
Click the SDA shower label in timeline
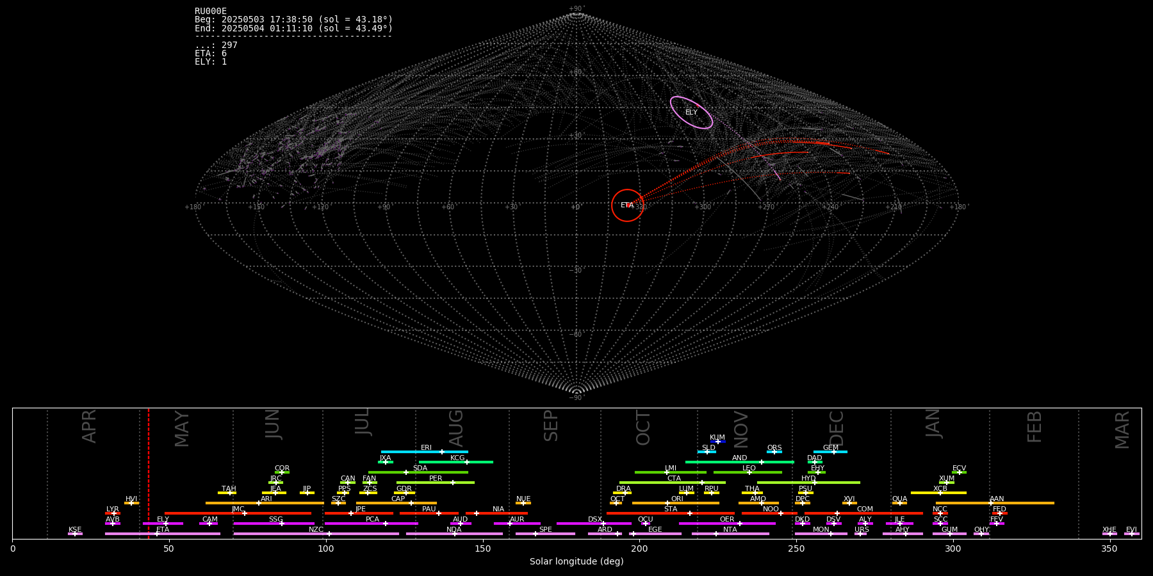420,468
